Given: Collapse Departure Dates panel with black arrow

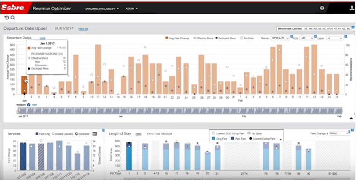Looking at the screenshot, I should pyautogui.click(x=351, y=118).
